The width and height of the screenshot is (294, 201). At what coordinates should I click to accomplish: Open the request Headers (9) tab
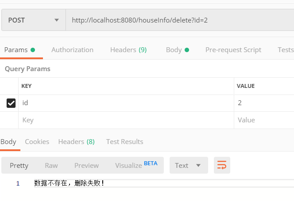click(128, 50)
